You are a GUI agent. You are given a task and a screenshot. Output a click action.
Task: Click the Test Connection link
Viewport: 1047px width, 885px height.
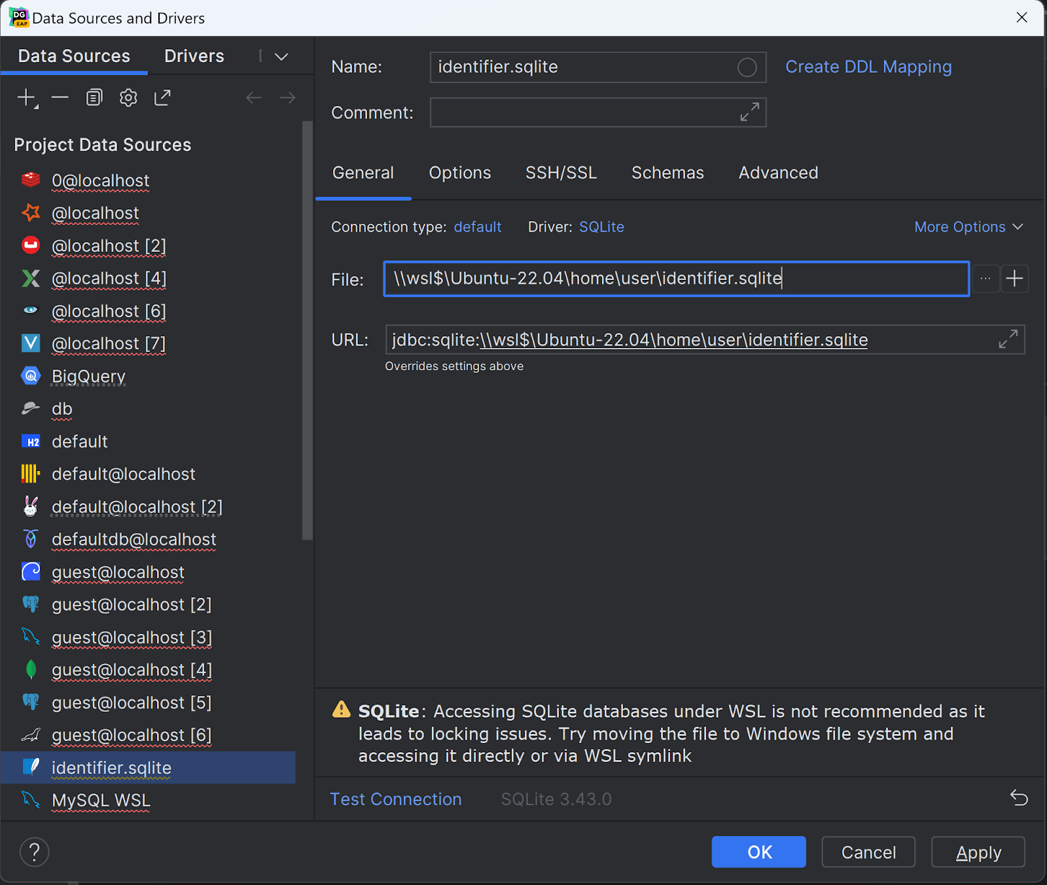pos(396,799)
